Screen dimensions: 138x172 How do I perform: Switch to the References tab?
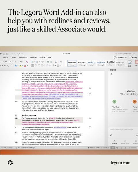pyautogui.click(x=23, y=57)
